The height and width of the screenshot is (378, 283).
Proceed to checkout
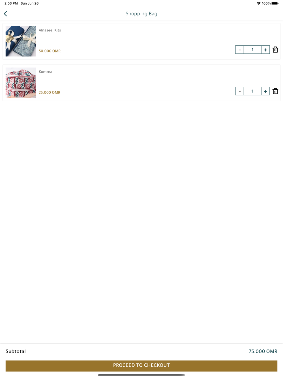pyautogui.click(x=141, y=366)
